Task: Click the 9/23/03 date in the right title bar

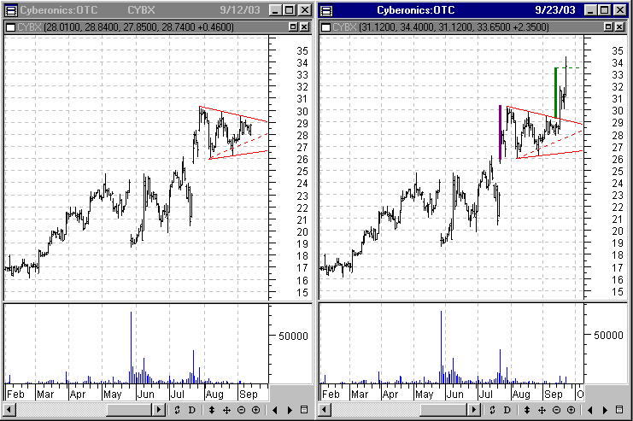Action: click(x=555, y=10)
